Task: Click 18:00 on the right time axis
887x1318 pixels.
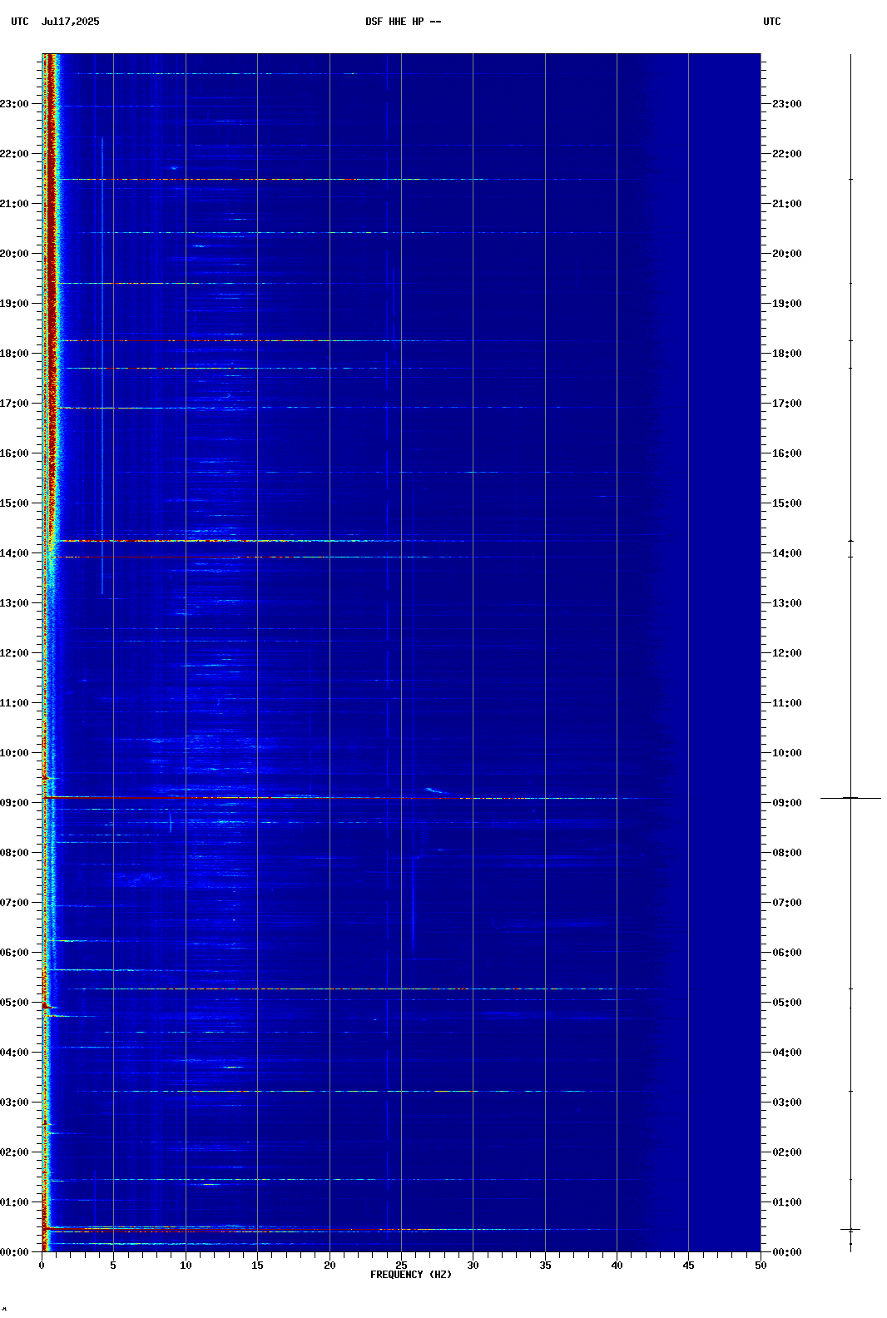Action: click(787, 354)
